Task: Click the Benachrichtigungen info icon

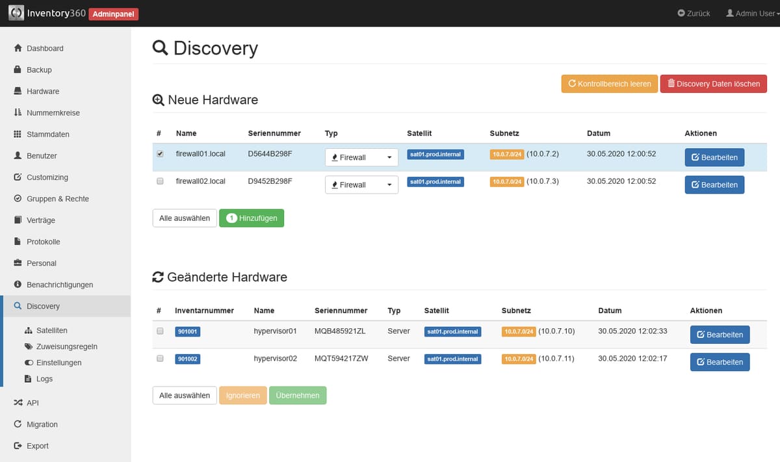Action: click(x=18, y=285)
